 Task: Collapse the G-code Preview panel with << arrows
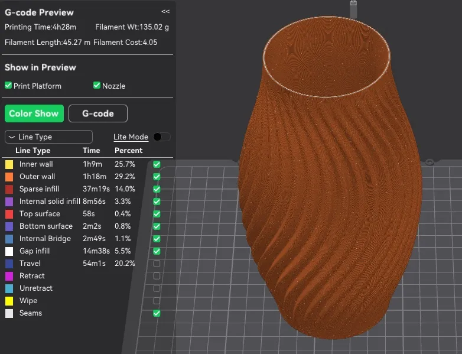point(165,11)
